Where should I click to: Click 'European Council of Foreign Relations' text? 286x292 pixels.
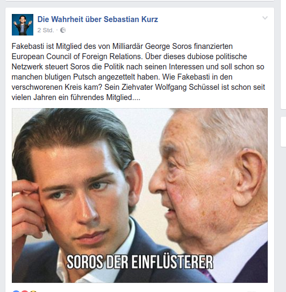coord(77,56)
